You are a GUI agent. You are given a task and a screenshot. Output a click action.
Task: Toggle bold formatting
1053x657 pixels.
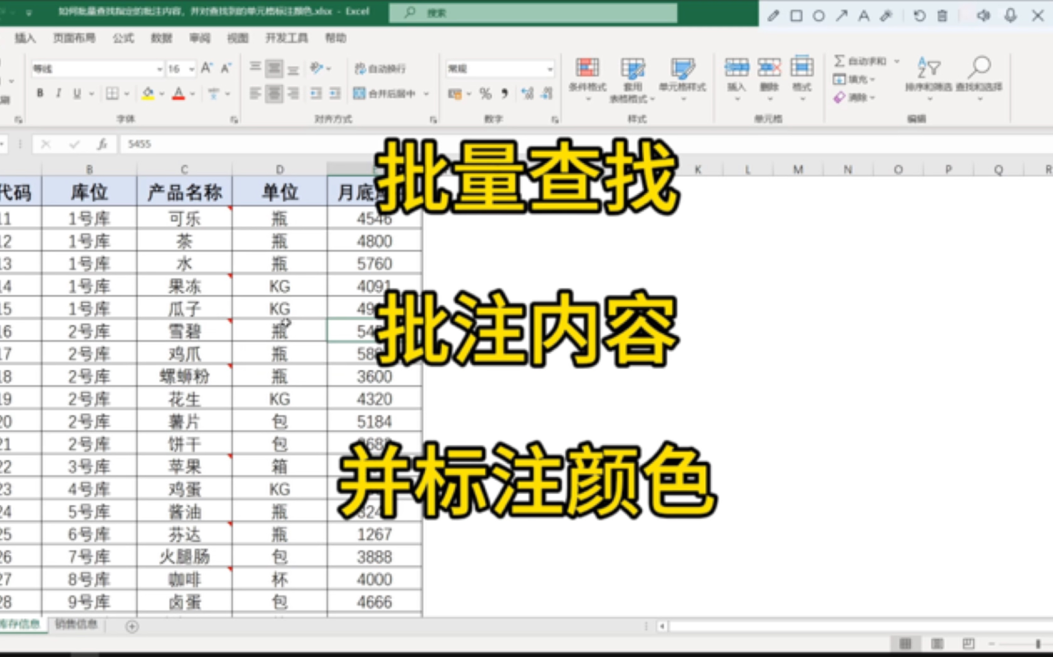40,93
